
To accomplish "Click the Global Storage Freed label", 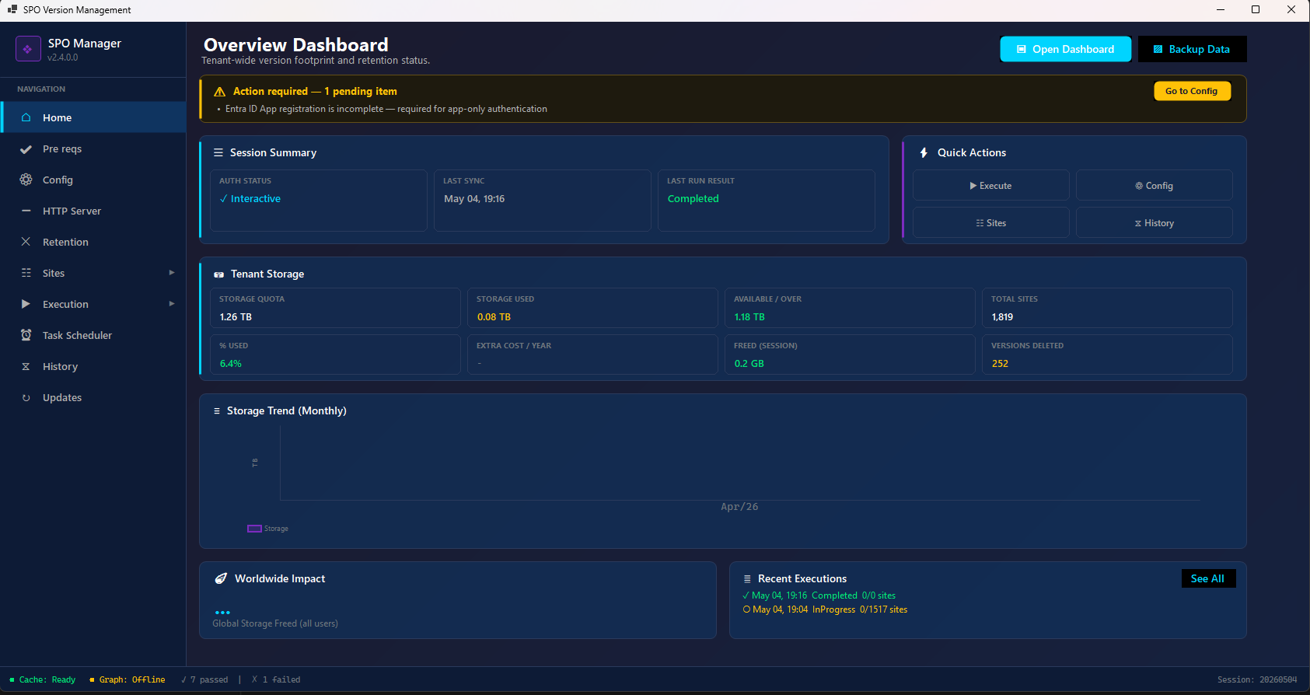I will 275,623.
